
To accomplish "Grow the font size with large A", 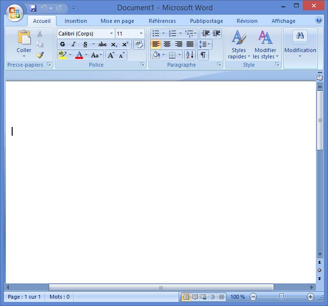I will (111, 55).
